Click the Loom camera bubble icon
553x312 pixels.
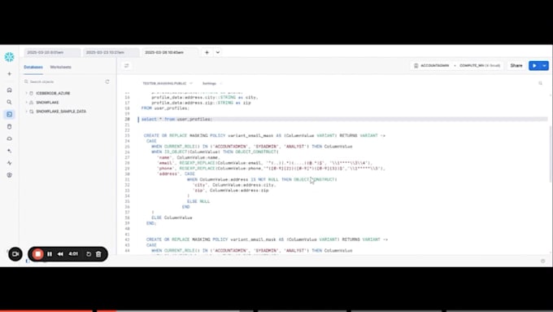[x=15, y=254]
